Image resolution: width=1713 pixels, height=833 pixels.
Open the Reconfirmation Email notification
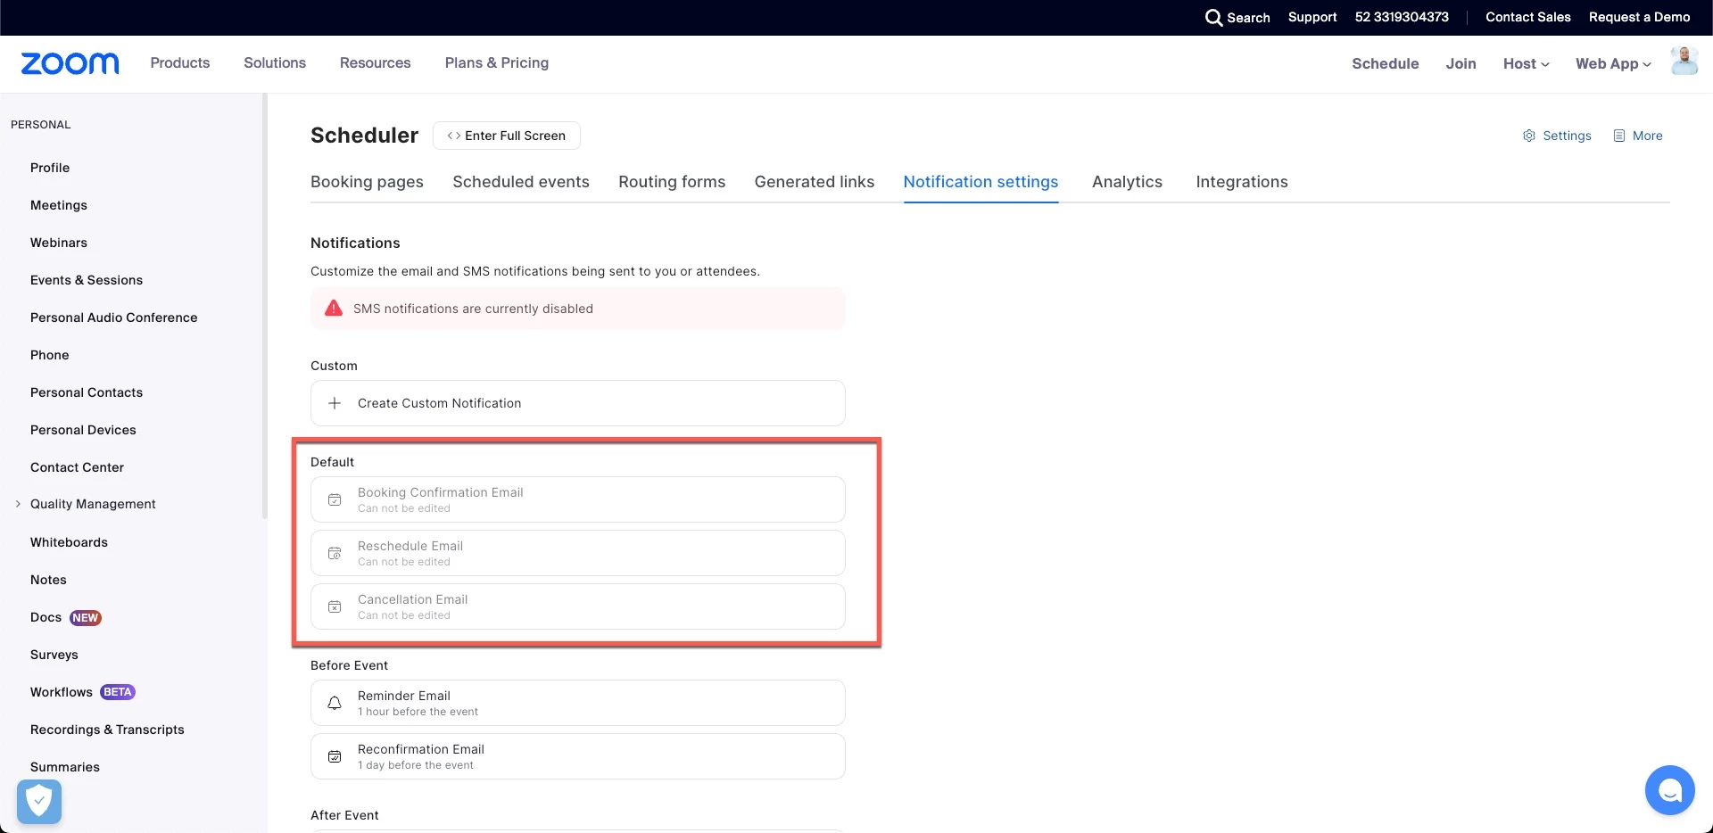[578, 756]
